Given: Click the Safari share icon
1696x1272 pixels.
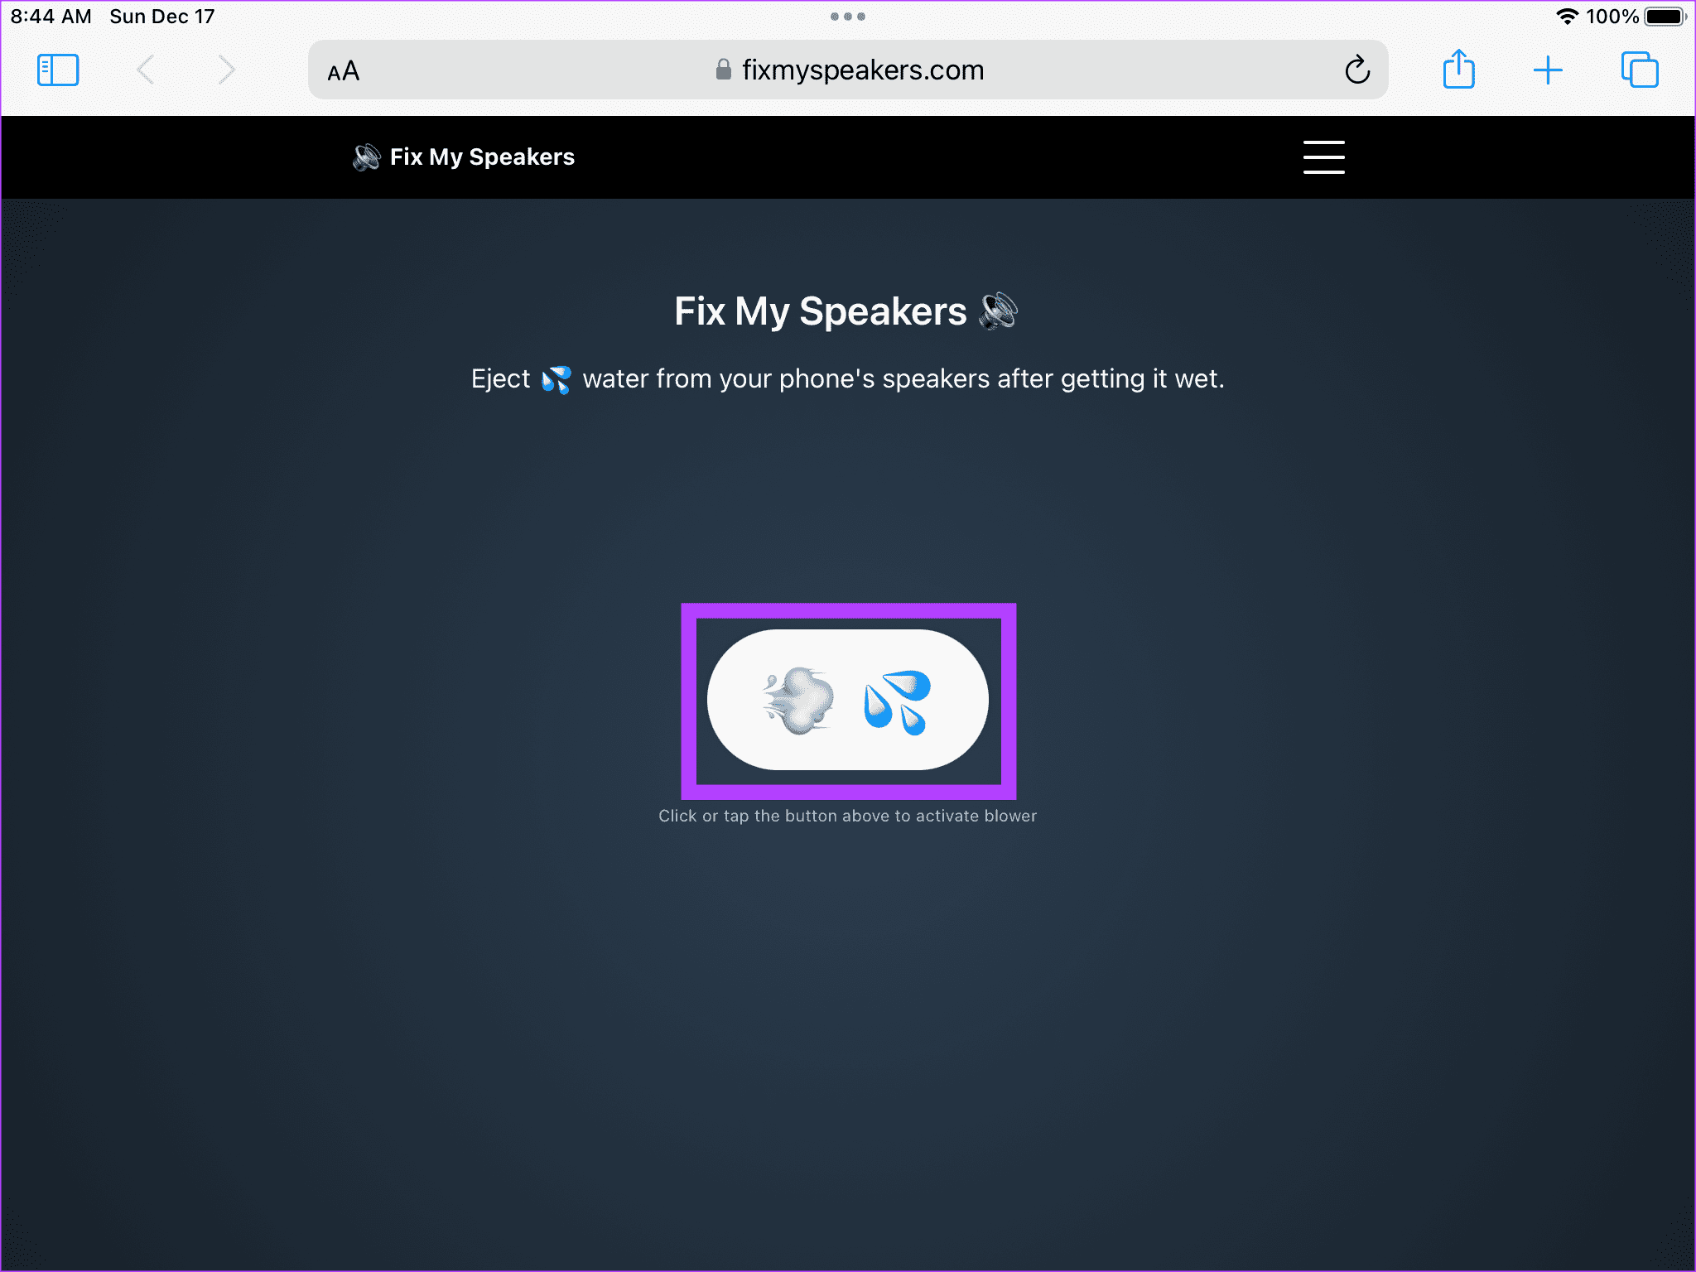Looking at the screenshot, I should click(1460, 70).
